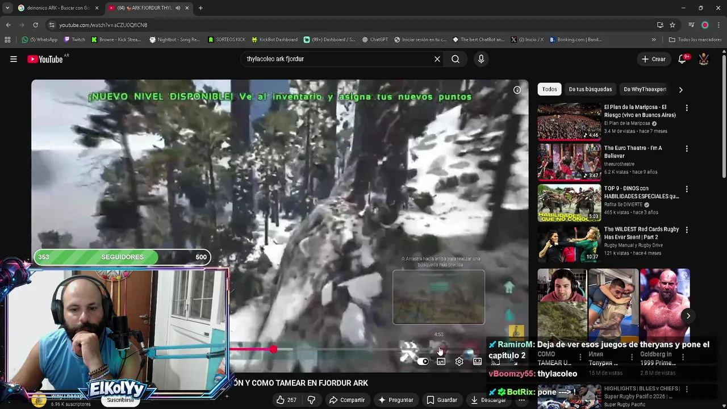The width and height of the screenshot is (727, 409).
Task: Open a new browser tab
Action: click(200, 8)
